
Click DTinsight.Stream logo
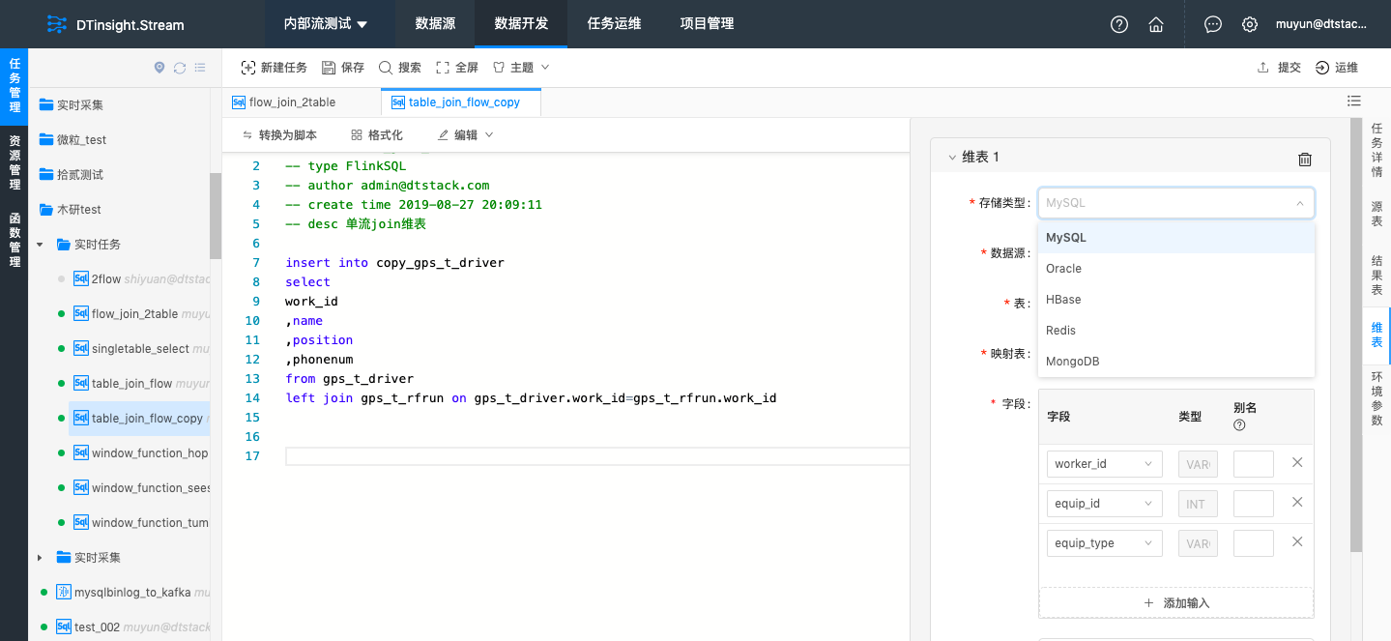[116, 25]
